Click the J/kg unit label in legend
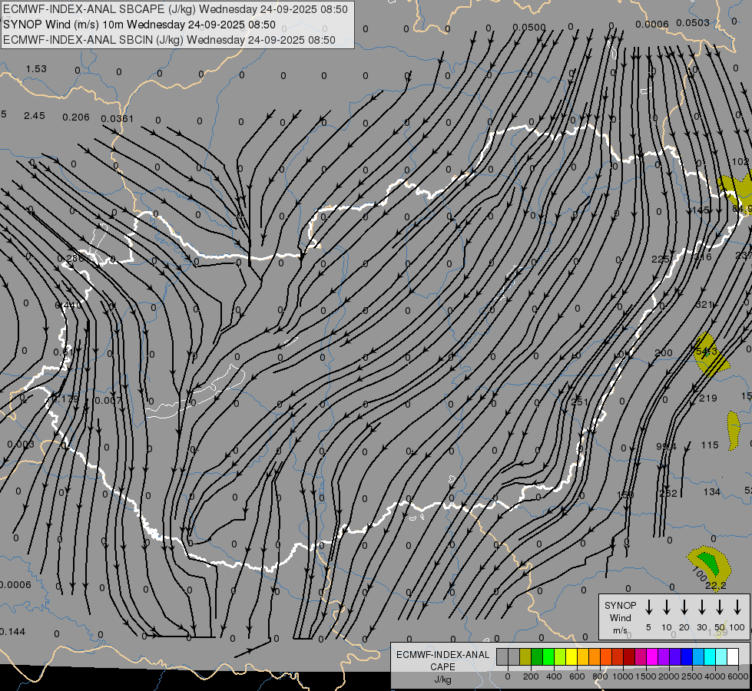Viewport: 752px width, 691px height. tap(442, 679)
